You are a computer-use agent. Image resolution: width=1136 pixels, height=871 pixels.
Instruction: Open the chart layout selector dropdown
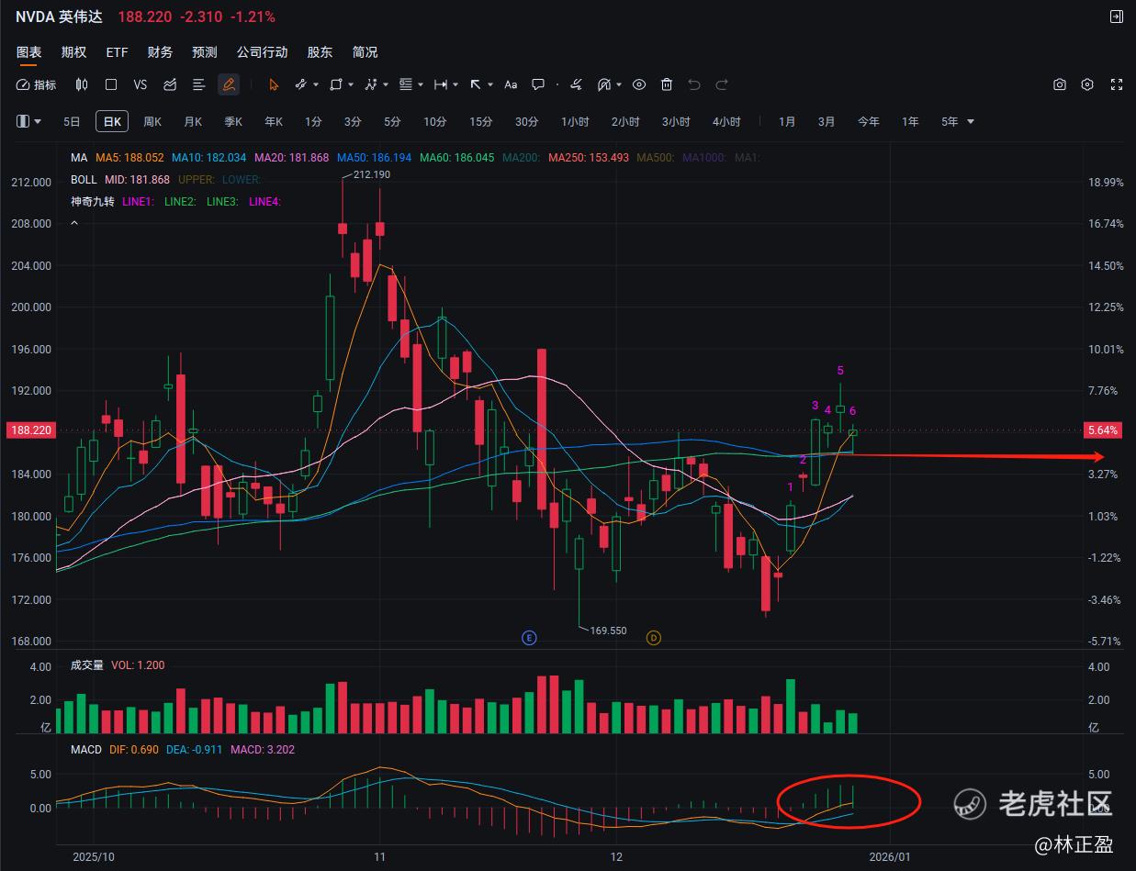click(x=29, y=121)
